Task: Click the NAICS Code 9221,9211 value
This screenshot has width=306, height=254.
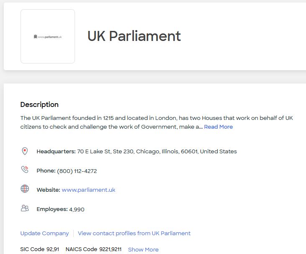Action: tap(110, 249)
